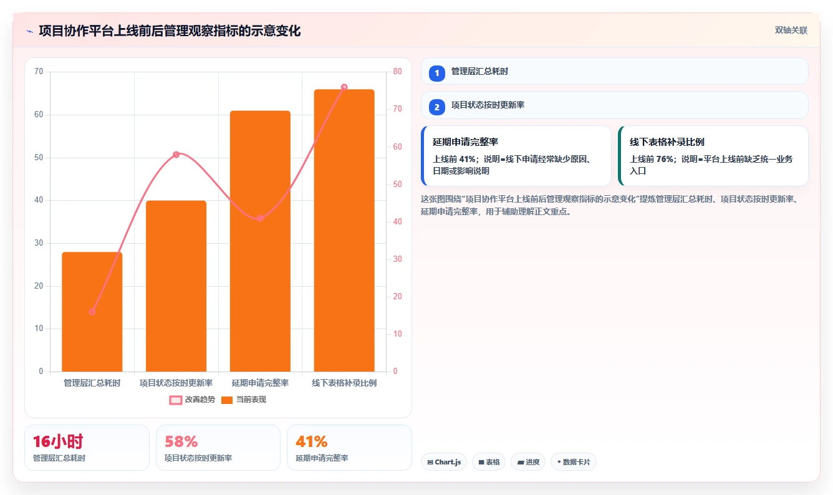
Task: Open the 延期申请完整率 card
Action: (x=516, y=156)
